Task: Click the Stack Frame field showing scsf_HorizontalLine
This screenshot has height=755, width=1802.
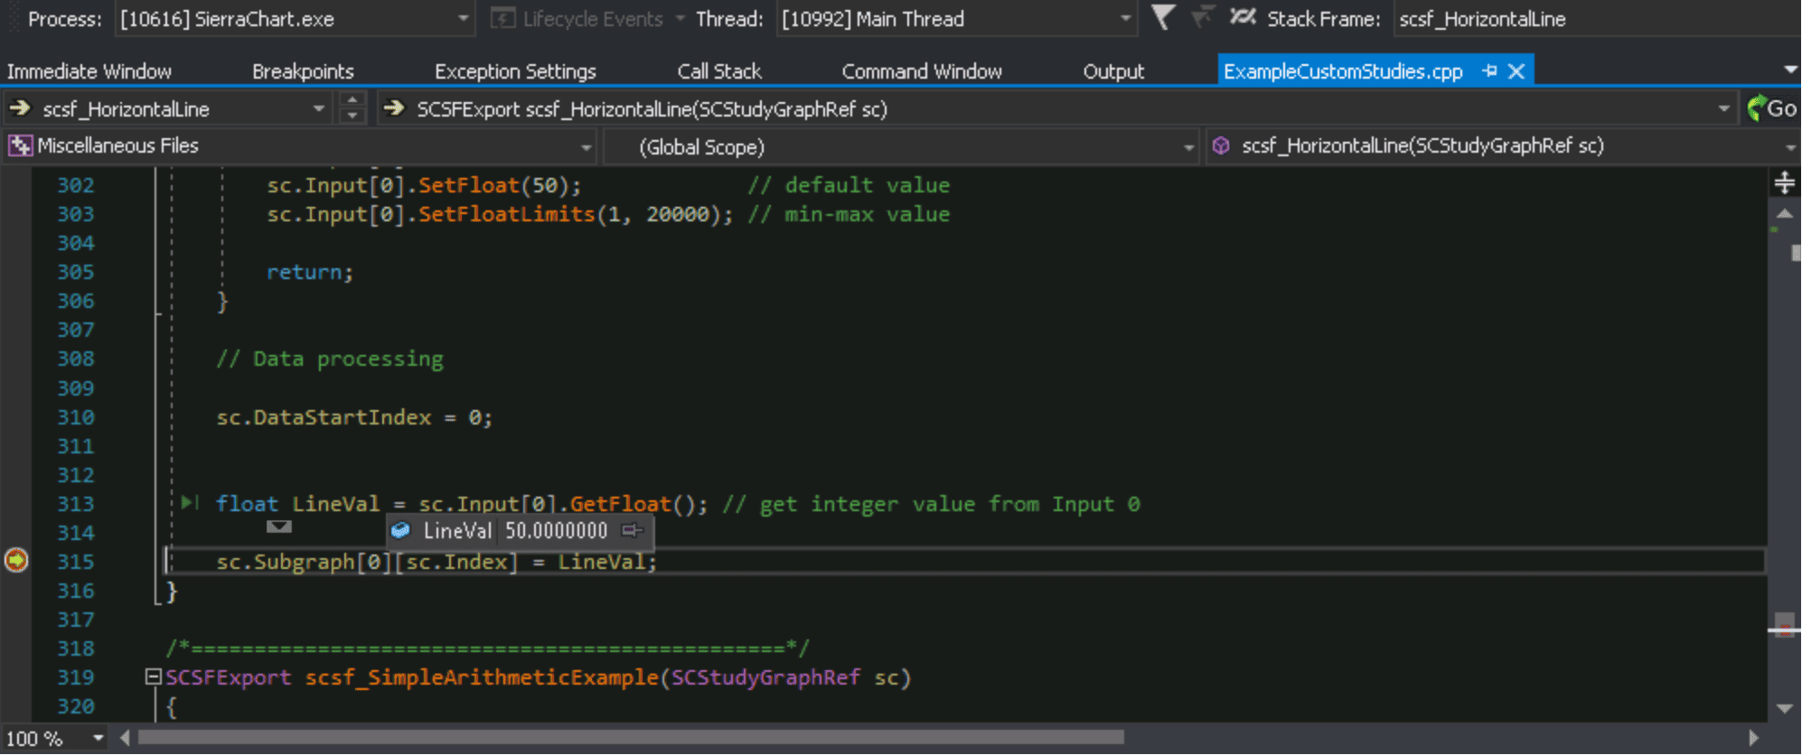Action: (x=1591, y=19)
